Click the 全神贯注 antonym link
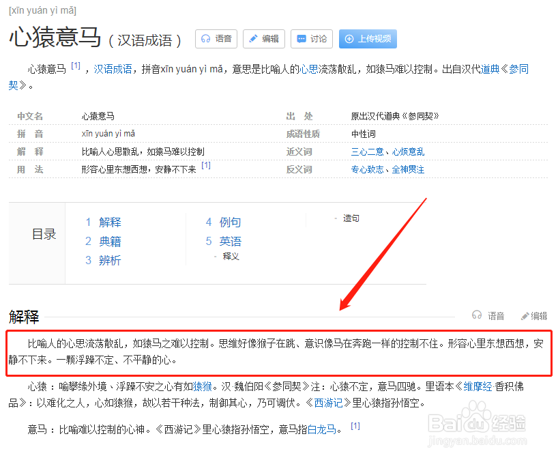The height and width of the screenshot is (460, 558). pos(408,169)
